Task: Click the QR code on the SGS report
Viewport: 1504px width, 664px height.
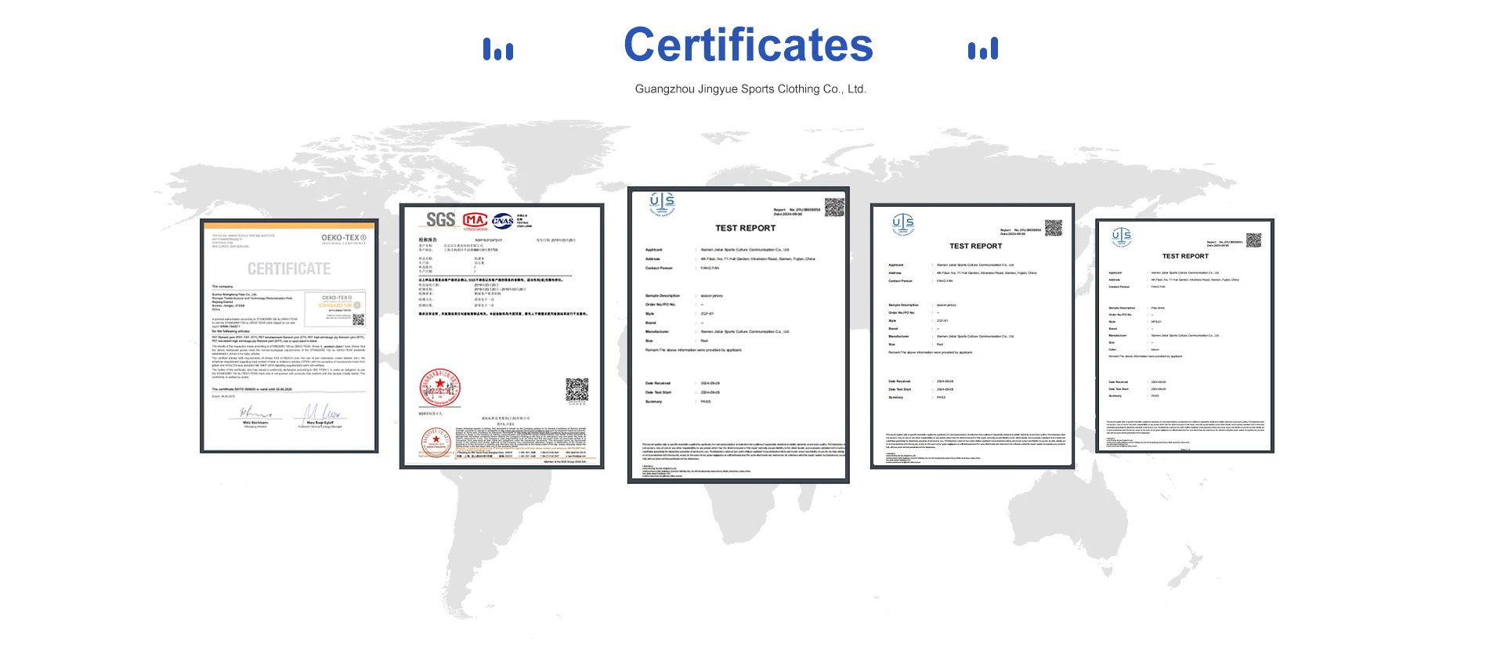Action: tap(577, 389)
